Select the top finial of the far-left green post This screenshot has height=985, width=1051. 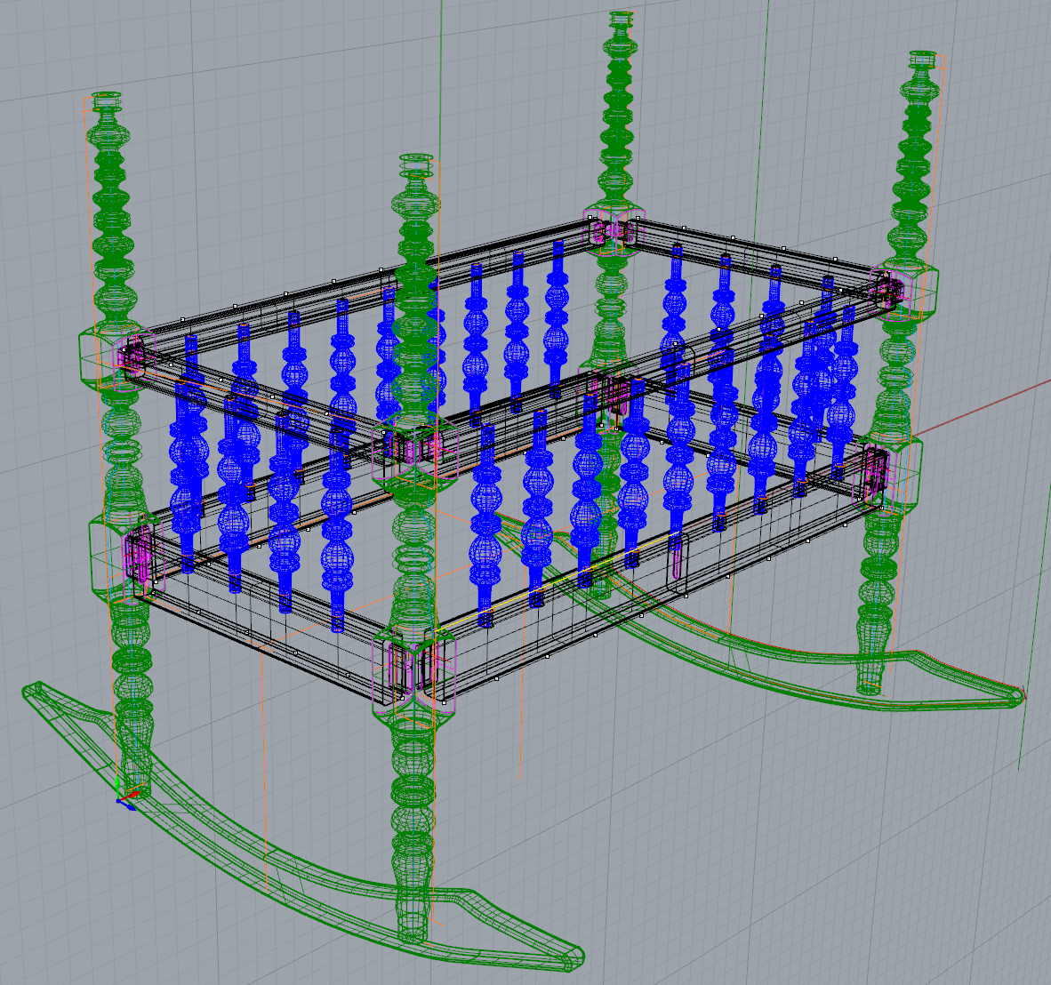107,98
